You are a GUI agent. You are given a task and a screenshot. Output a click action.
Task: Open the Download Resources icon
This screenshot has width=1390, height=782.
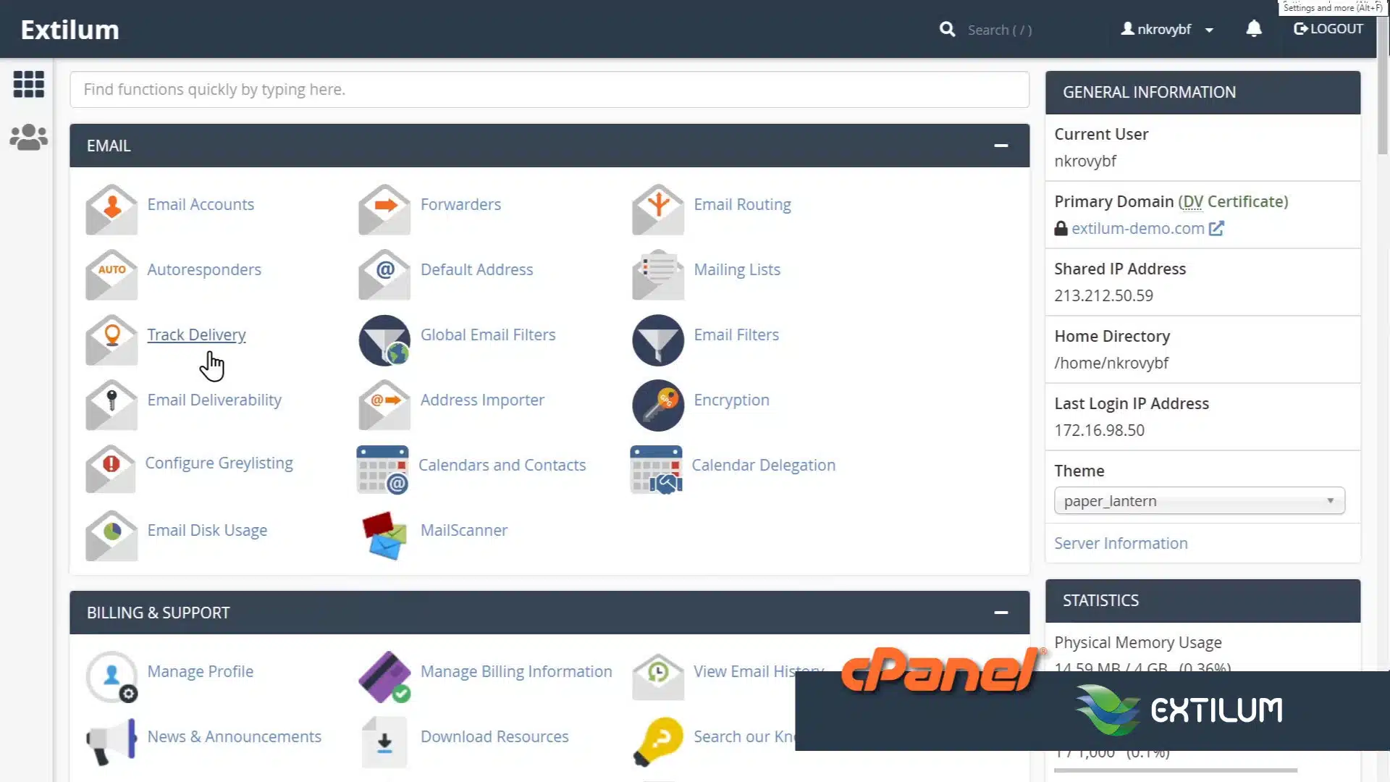pos(384,741)
